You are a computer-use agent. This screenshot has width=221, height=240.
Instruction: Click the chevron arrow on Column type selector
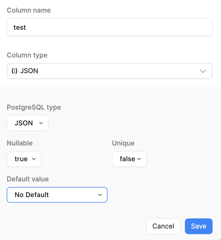tap(203, 71)
